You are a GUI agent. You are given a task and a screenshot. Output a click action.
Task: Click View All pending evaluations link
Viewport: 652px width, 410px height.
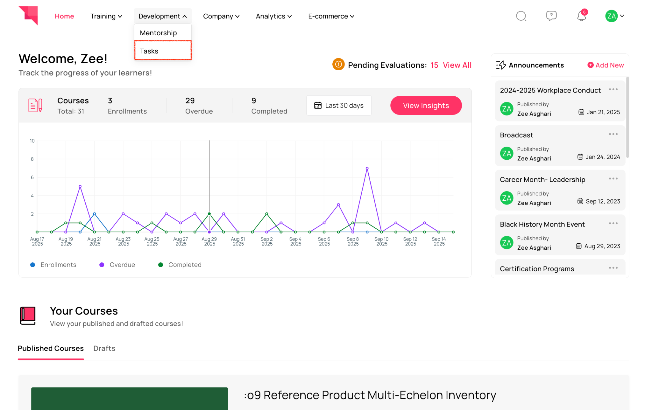457,65
